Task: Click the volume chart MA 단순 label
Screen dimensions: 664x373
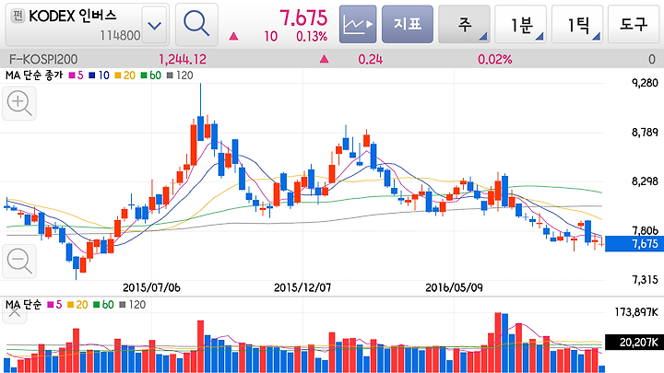Action: 23,305
